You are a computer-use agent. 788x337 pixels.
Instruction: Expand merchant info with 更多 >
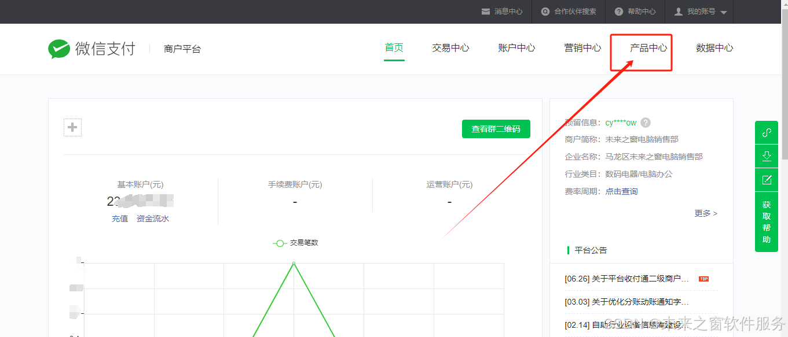pyautogui.click(x=706, y=213)
